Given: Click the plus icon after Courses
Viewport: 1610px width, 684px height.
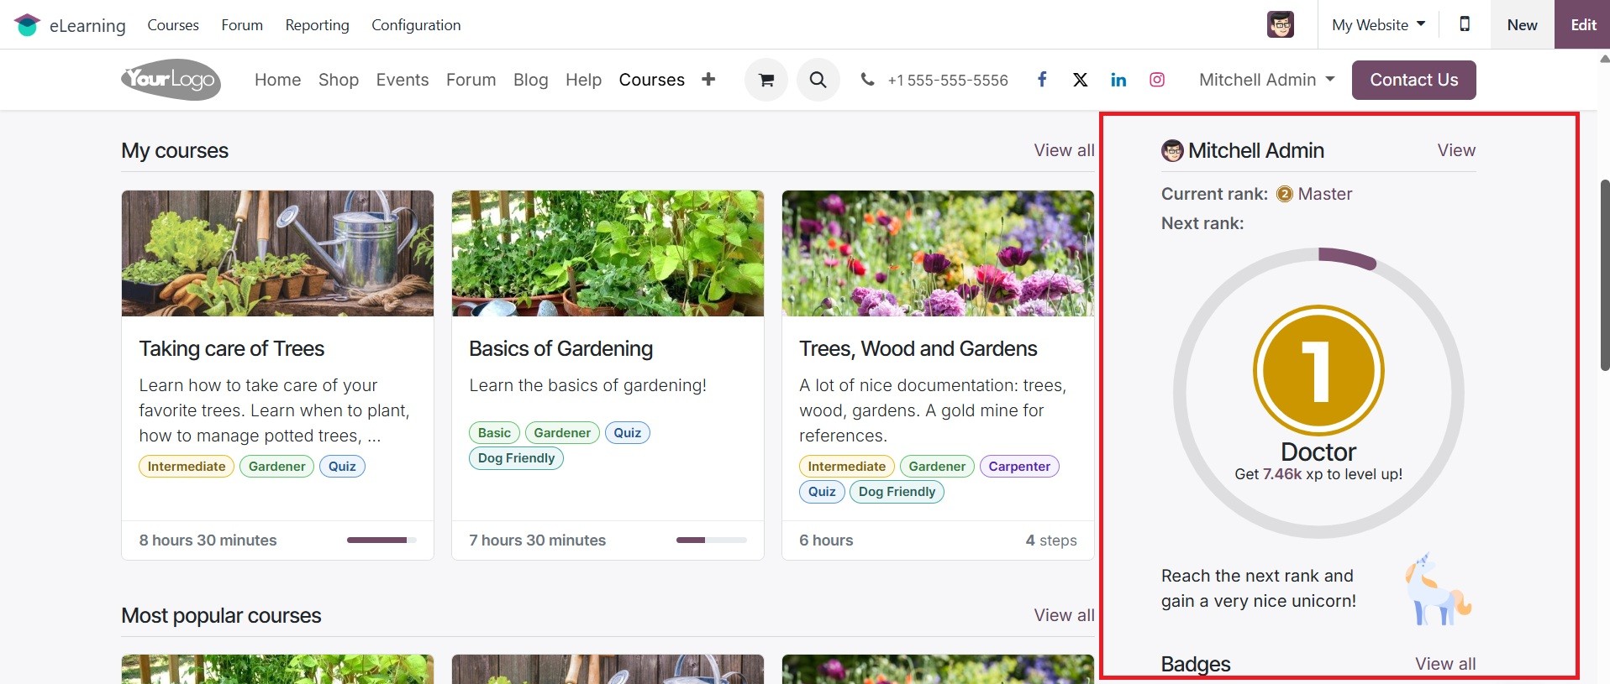Looking at the screenshot, I should (708, 79).
